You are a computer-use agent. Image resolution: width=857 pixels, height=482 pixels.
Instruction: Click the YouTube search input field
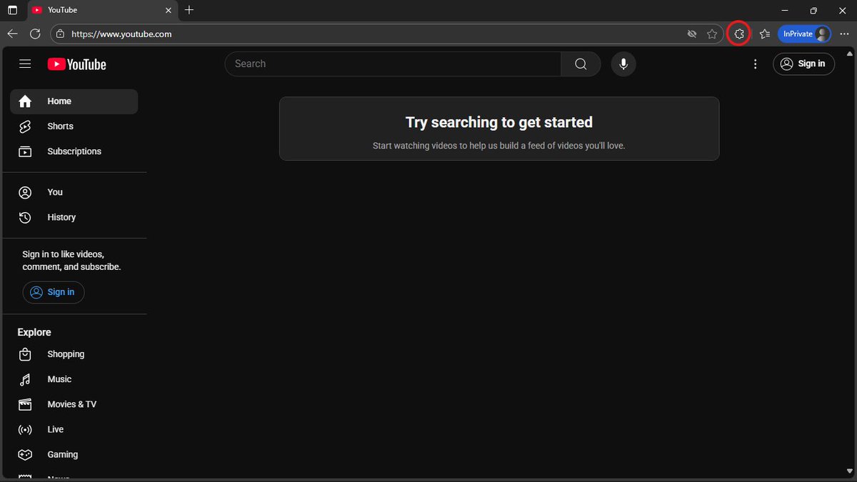pyautogui.click(x=393, y=64)
